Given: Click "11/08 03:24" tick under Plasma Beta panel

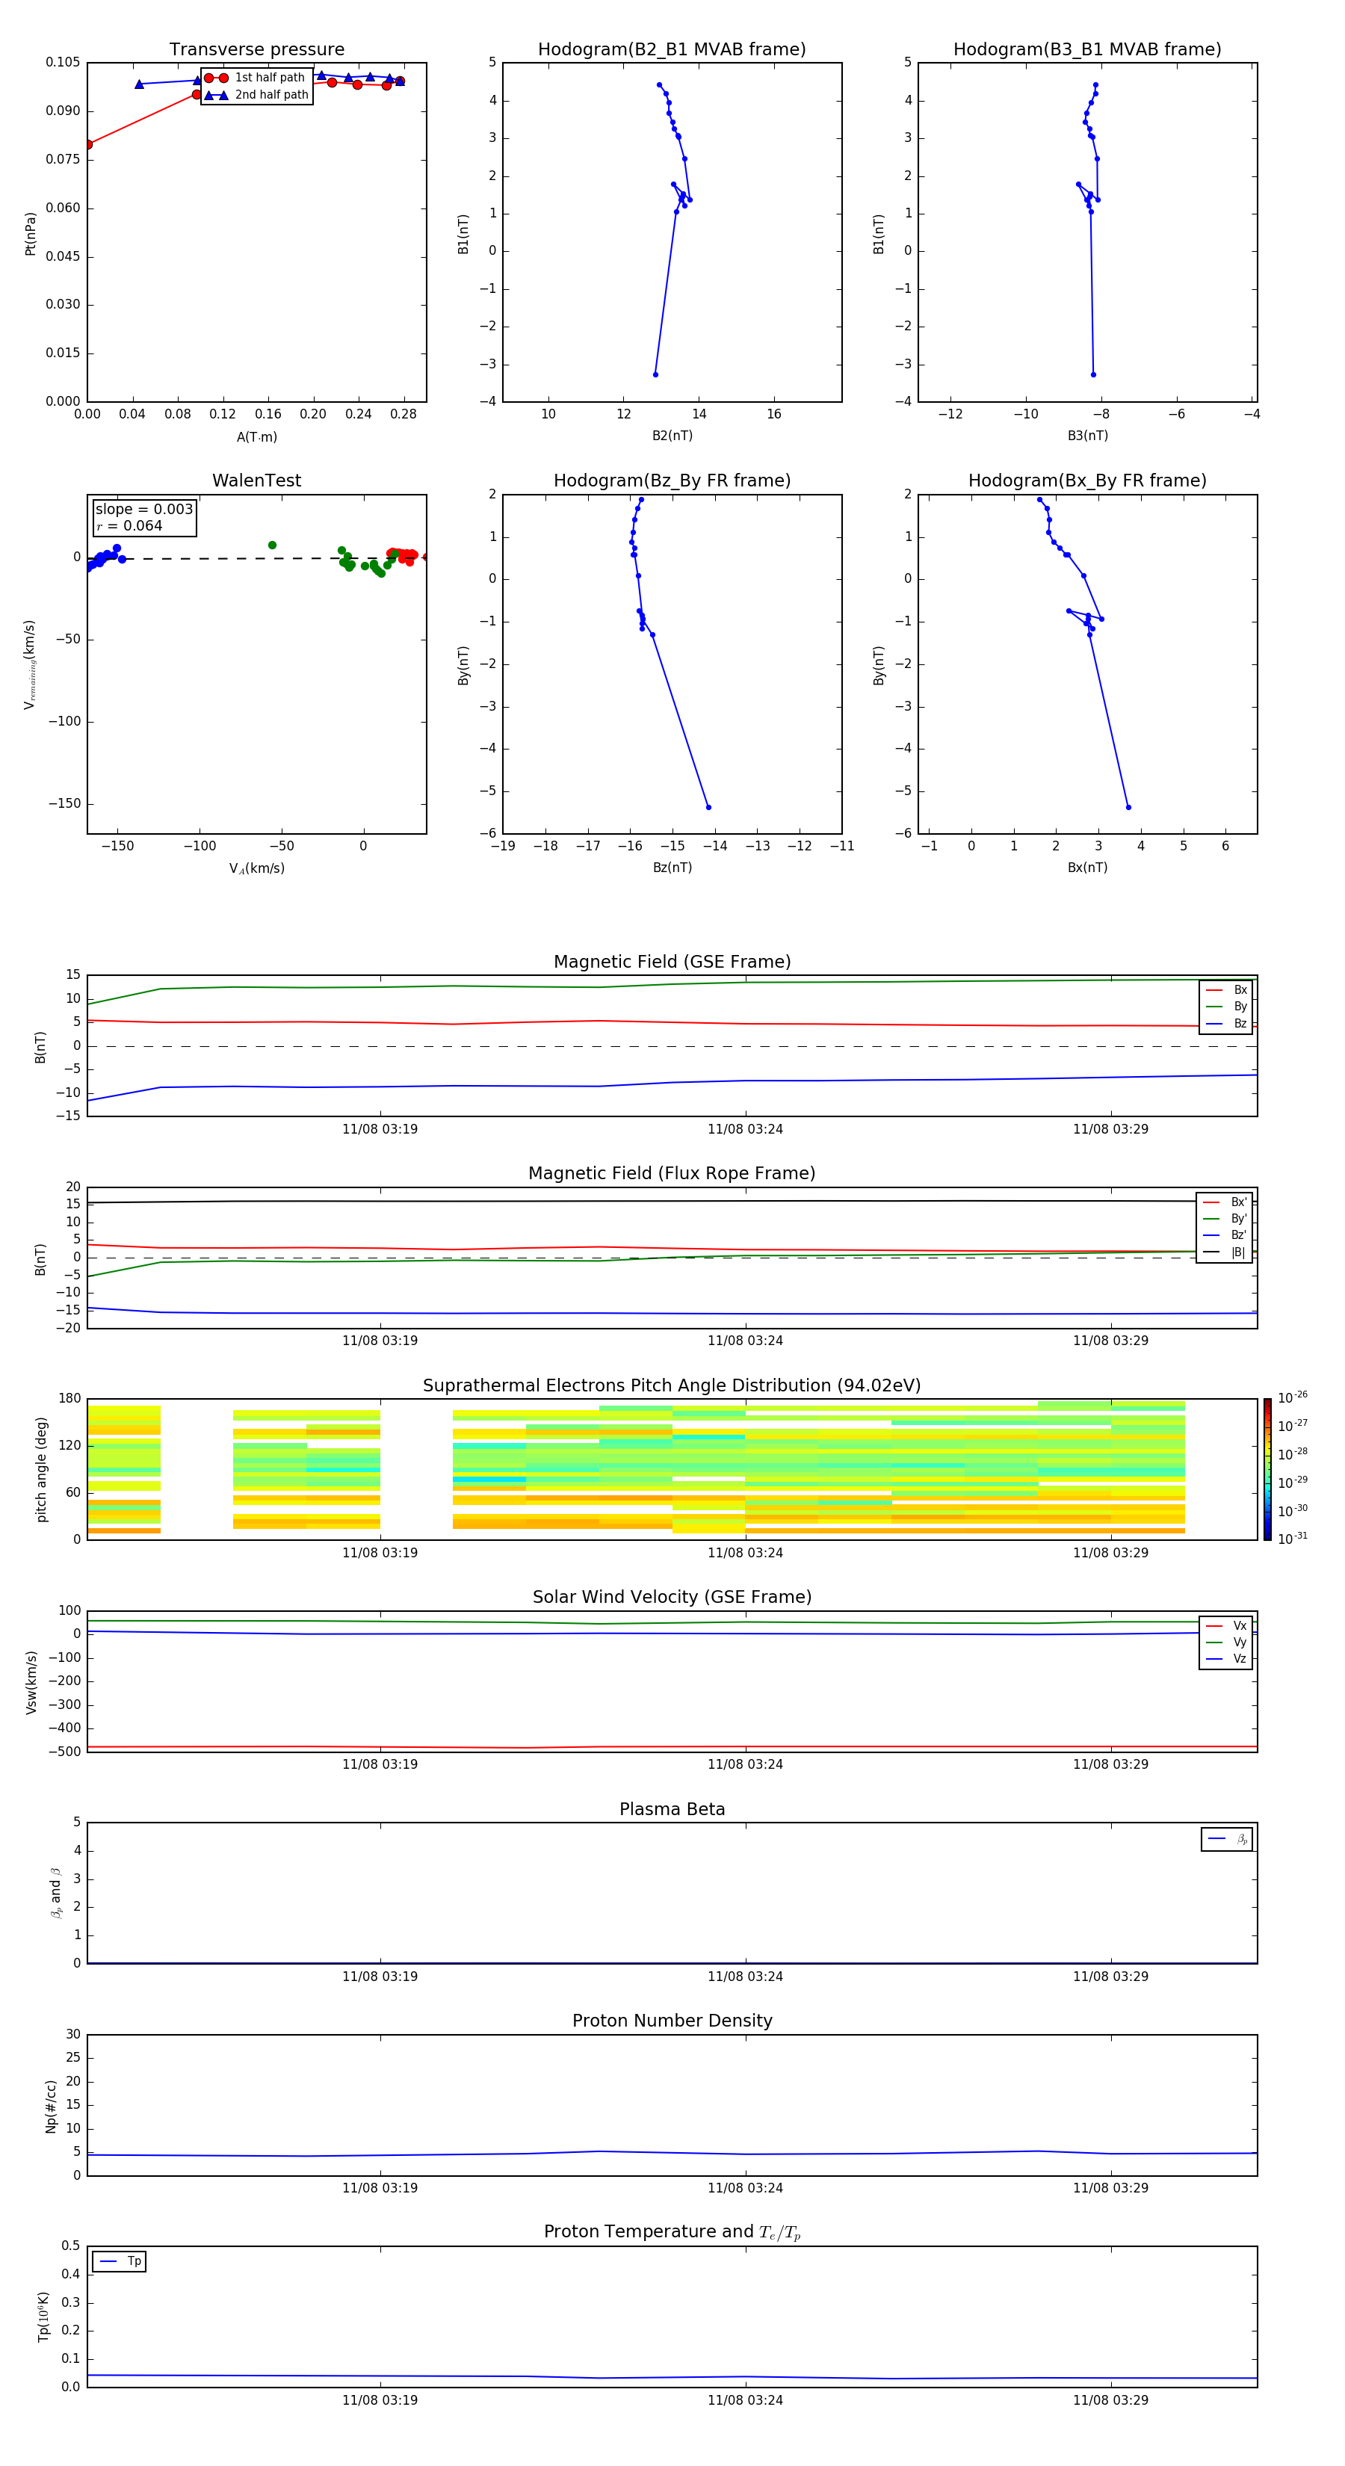Looking at the screenshot, I should (745, 1977).
